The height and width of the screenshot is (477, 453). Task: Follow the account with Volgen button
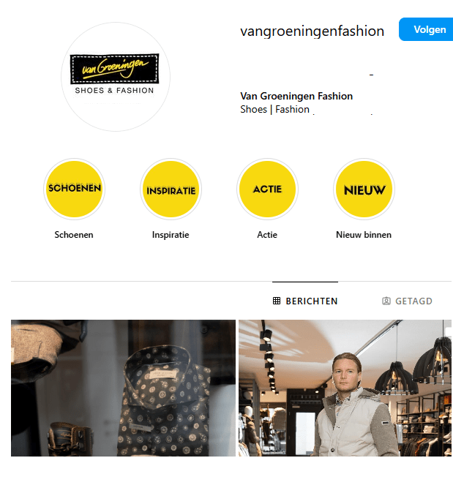[426, 29]
